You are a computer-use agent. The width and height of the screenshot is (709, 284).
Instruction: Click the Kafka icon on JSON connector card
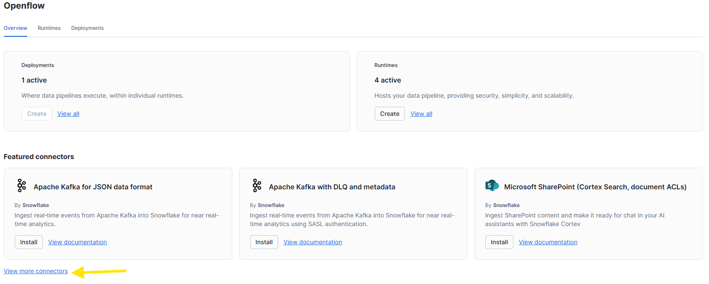22,185
